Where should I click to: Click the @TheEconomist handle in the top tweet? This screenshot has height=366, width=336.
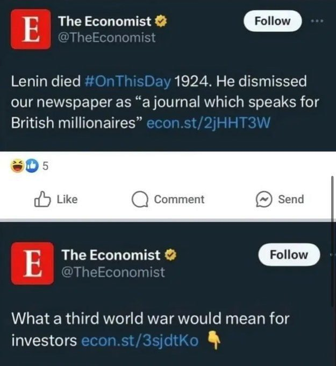pyautogui.click(x=106, y=38)
